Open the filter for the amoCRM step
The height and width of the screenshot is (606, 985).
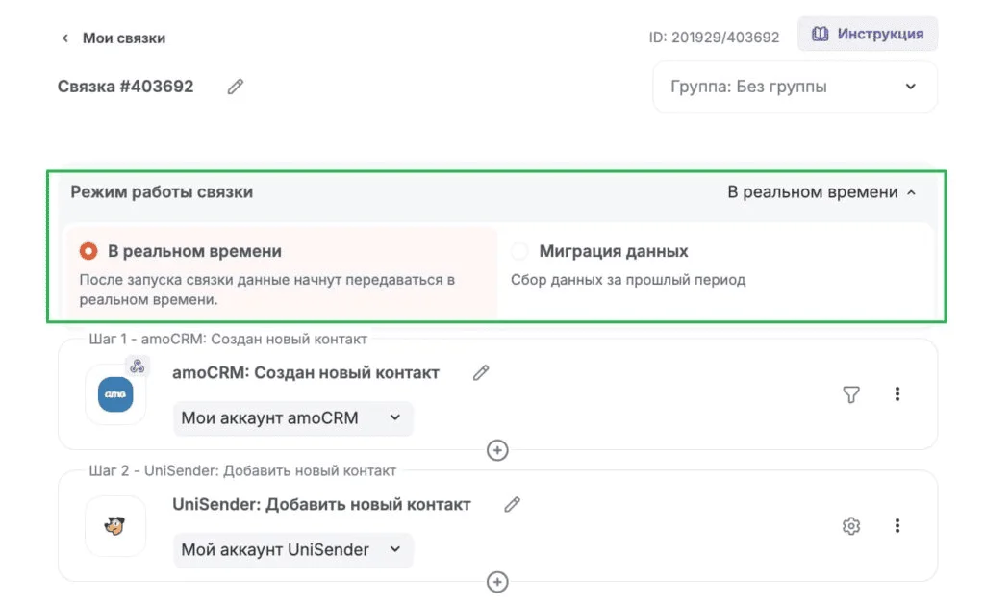click(x=850, y=393)
